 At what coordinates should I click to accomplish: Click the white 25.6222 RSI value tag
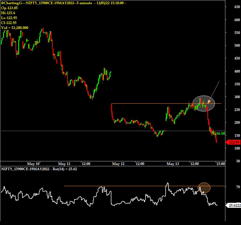pyautogui.click(x=234, y=205)
